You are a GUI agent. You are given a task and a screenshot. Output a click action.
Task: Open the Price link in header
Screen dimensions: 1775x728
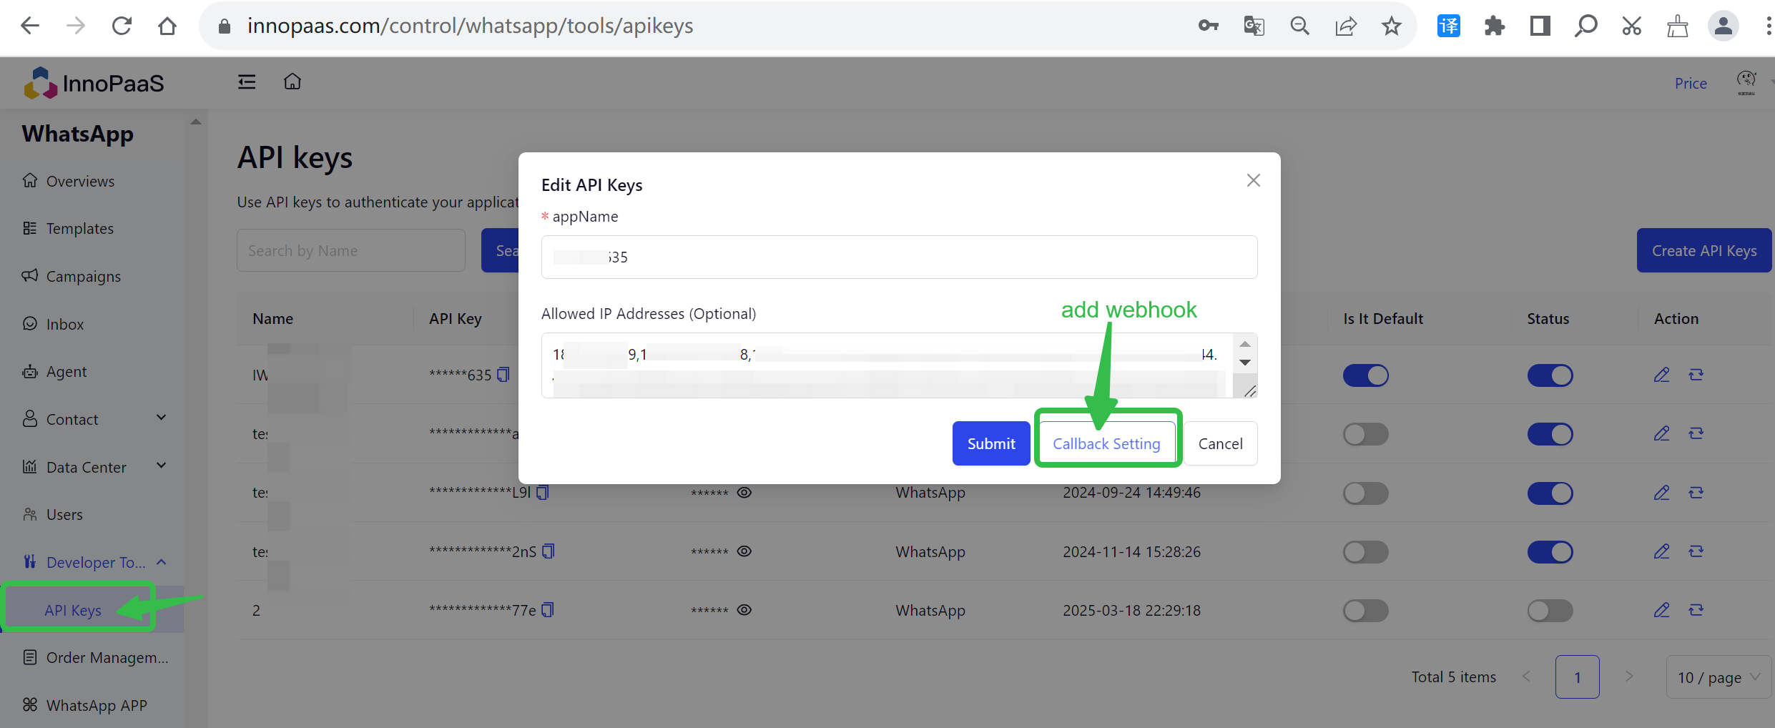pyautogui.click(x=1691, y=84)
